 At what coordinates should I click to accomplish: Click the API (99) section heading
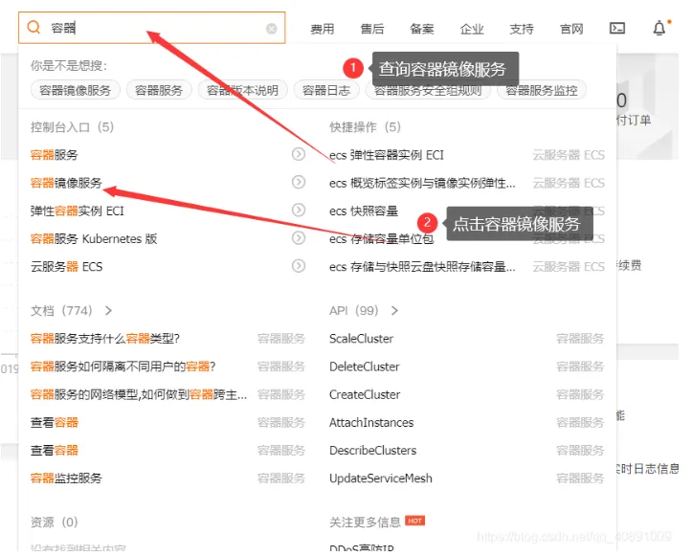pos(354,311)
